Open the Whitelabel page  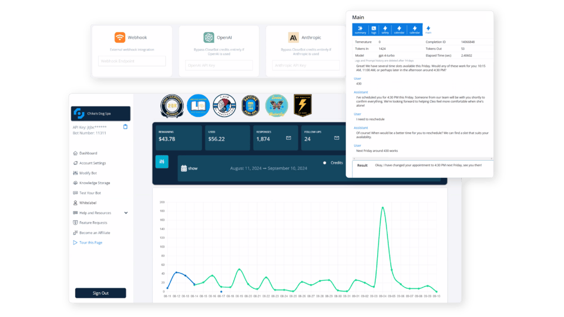[x=88, y=203]
